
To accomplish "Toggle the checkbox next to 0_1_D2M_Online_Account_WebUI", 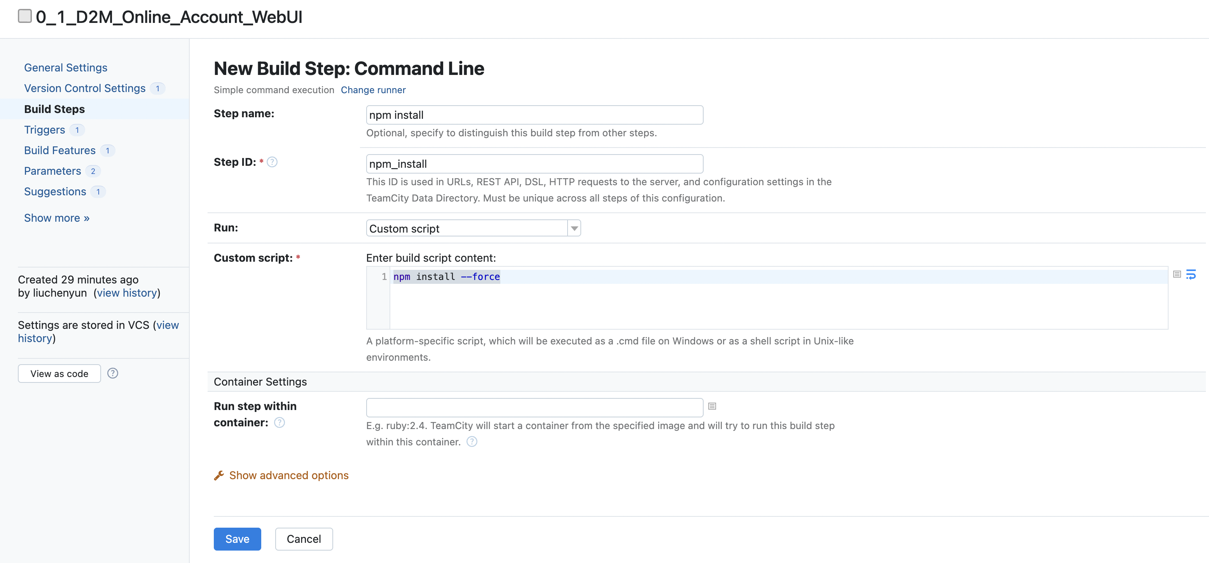I will (25, 16).
